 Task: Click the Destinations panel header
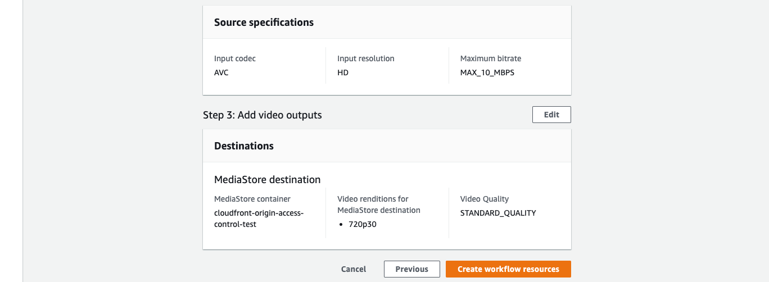pos(387,146)
